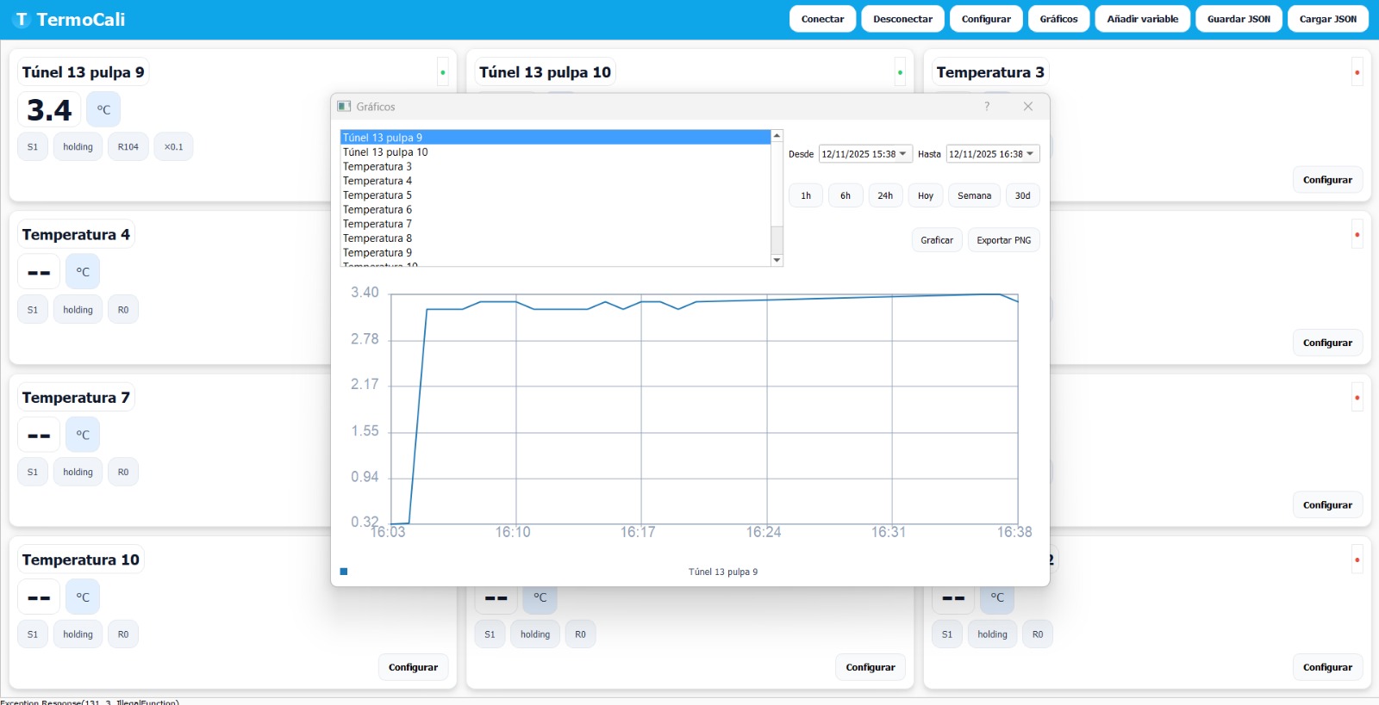Click the R104 chip on Túnel 13 pulpa 9
This screenshot has width=1379, height=705.
coord(128,147)
